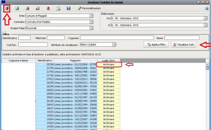The image size is (211, 130).
Task: Click Archiviare cell for identificativo 25708
Action: coord(109,64)
